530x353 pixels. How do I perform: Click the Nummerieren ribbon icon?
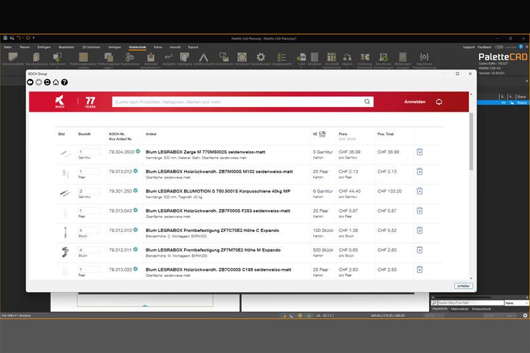tap(130, 59)
